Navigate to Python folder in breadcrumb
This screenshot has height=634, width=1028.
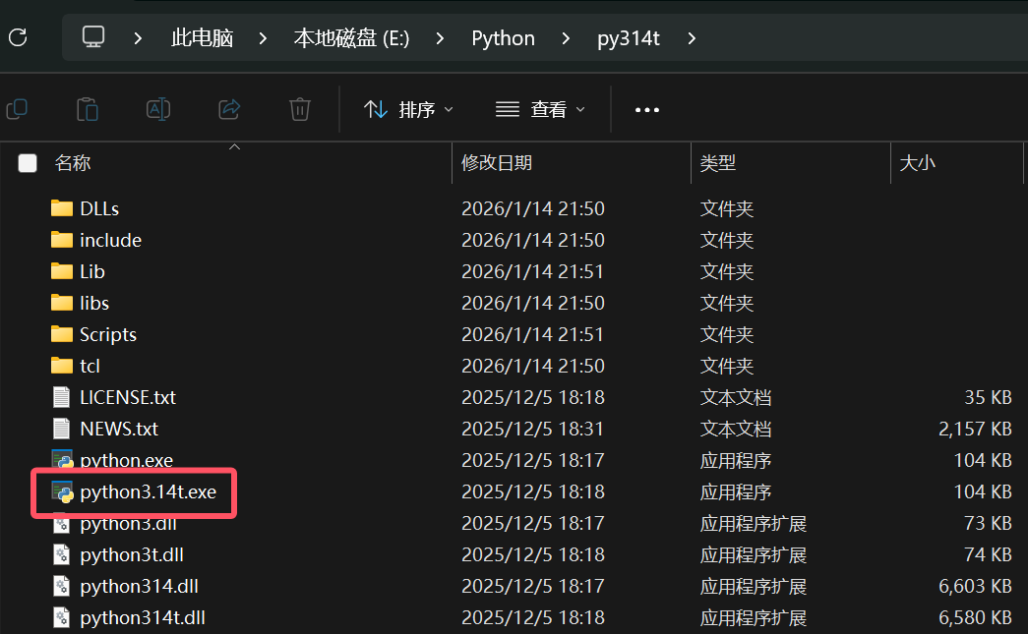tap(503, 38)
